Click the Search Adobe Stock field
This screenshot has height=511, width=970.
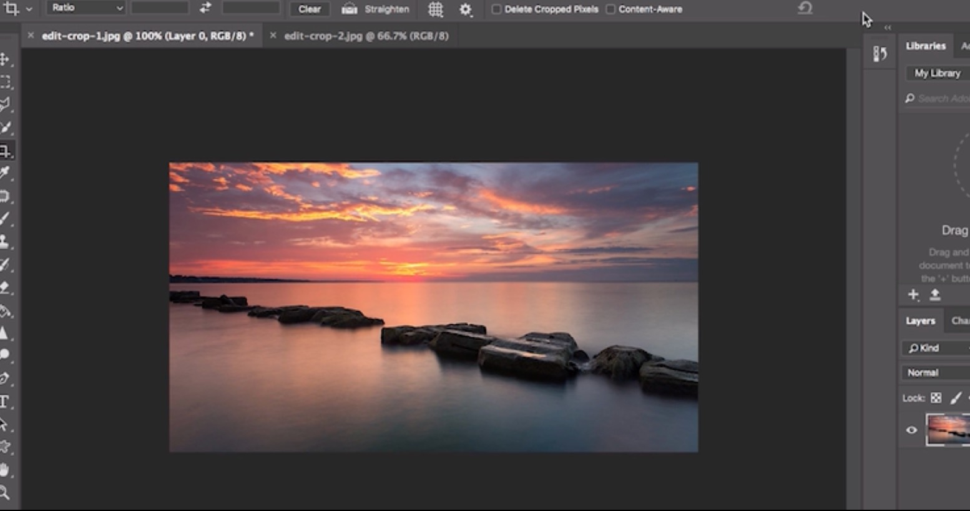pyautogui.click(x=938, y=98)
